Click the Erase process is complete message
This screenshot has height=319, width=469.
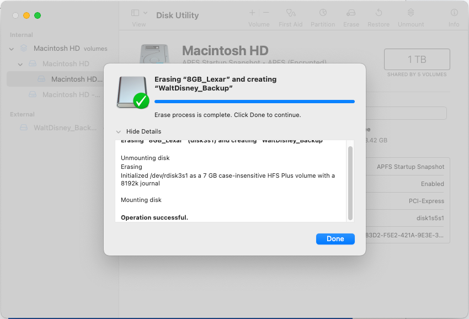tap(228, 115)
